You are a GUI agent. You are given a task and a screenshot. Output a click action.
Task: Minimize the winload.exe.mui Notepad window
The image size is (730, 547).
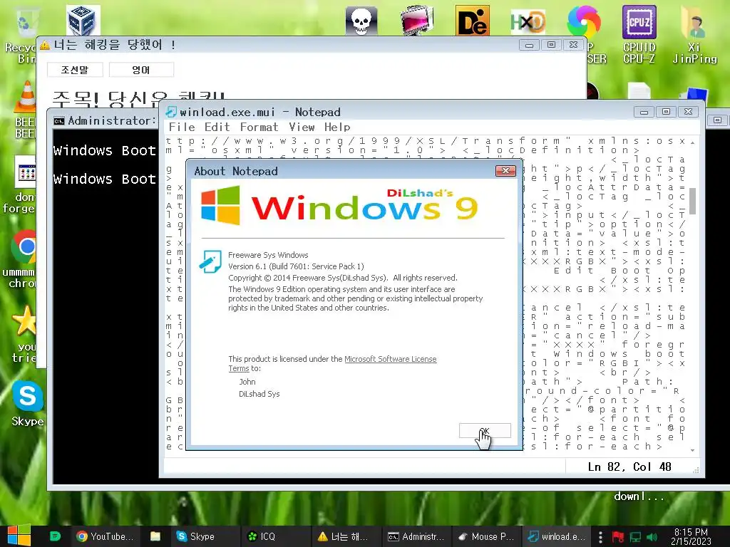pyautogui.click(x=644, y=112)
